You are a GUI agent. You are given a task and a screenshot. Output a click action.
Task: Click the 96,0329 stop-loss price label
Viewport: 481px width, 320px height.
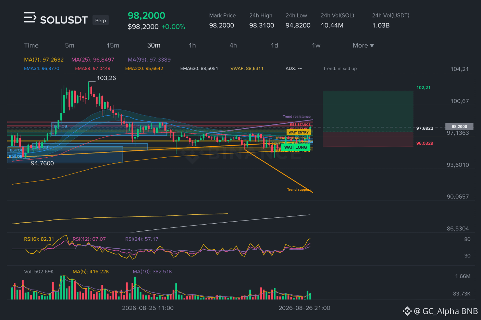pos(425,143)
